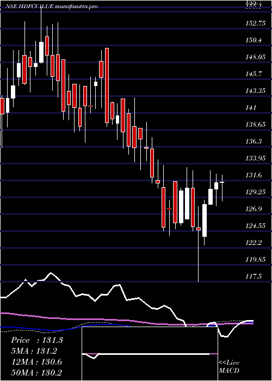The image size is (272, 381).
Task: Click the NSE HDFCVALUE munafasutra.pro title text
Action: tap(52, 7)
